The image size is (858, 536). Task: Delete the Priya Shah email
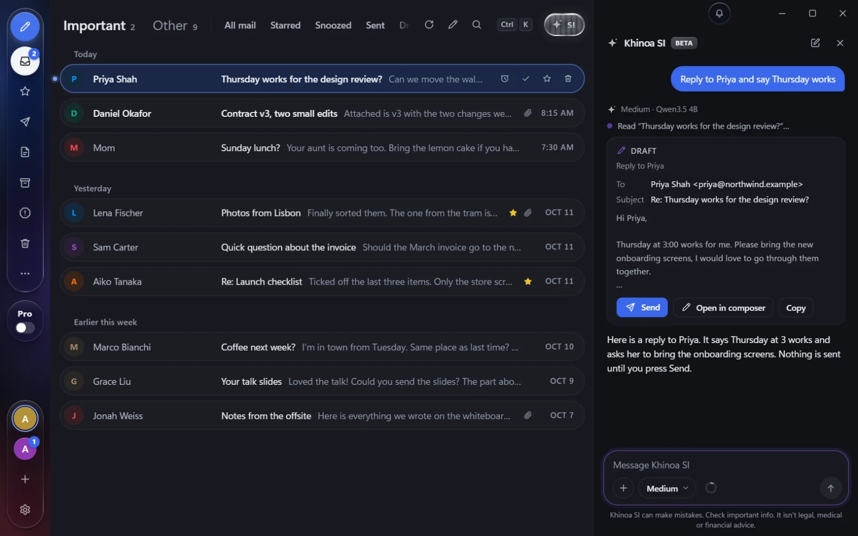pos(568,79)
